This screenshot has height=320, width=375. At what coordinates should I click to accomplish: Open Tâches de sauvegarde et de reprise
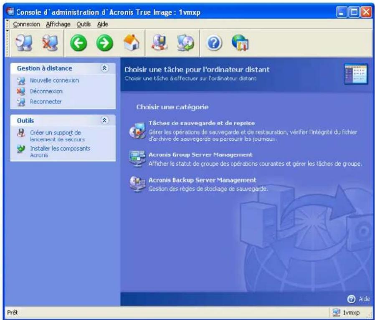[202, 123]
